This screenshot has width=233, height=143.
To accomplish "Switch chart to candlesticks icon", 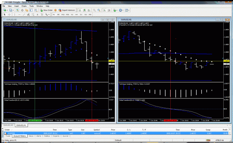I will click(84, 10).
